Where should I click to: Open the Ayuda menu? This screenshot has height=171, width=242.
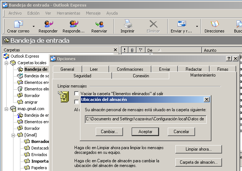(112, 13)
